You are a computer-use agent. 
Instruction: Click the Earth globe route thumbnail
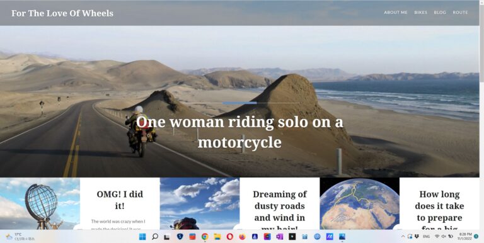359,203
